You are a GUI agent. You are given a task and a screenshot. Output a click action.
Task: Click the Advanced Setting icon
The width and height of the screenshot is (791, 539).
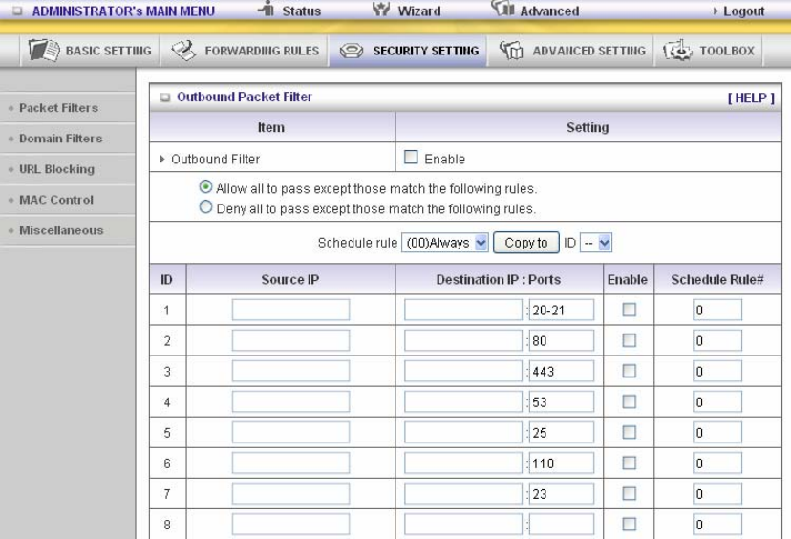511,50
